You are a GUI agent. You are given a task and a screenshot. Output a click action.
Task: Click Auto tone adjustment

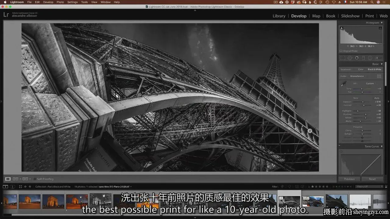(x=377, y=98)
